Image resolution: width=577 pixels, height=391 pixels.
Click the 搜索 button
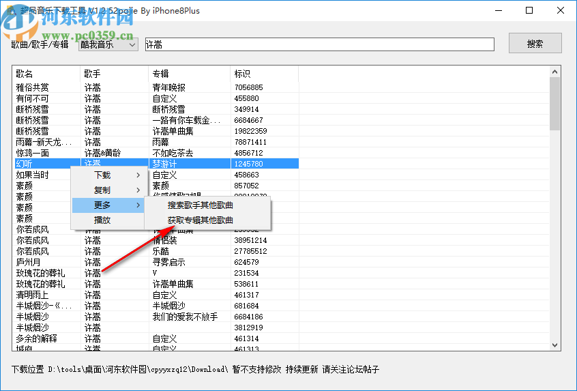(535, 44)
